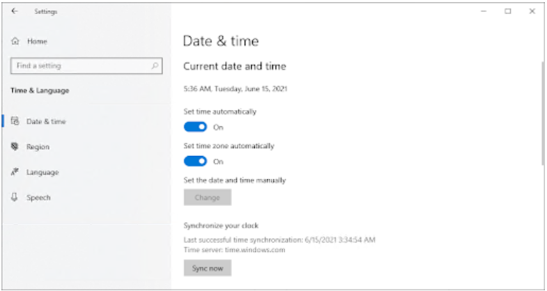Close the Settings window
The height and width of the screenshot is (291, 547).
coord(531,12)
